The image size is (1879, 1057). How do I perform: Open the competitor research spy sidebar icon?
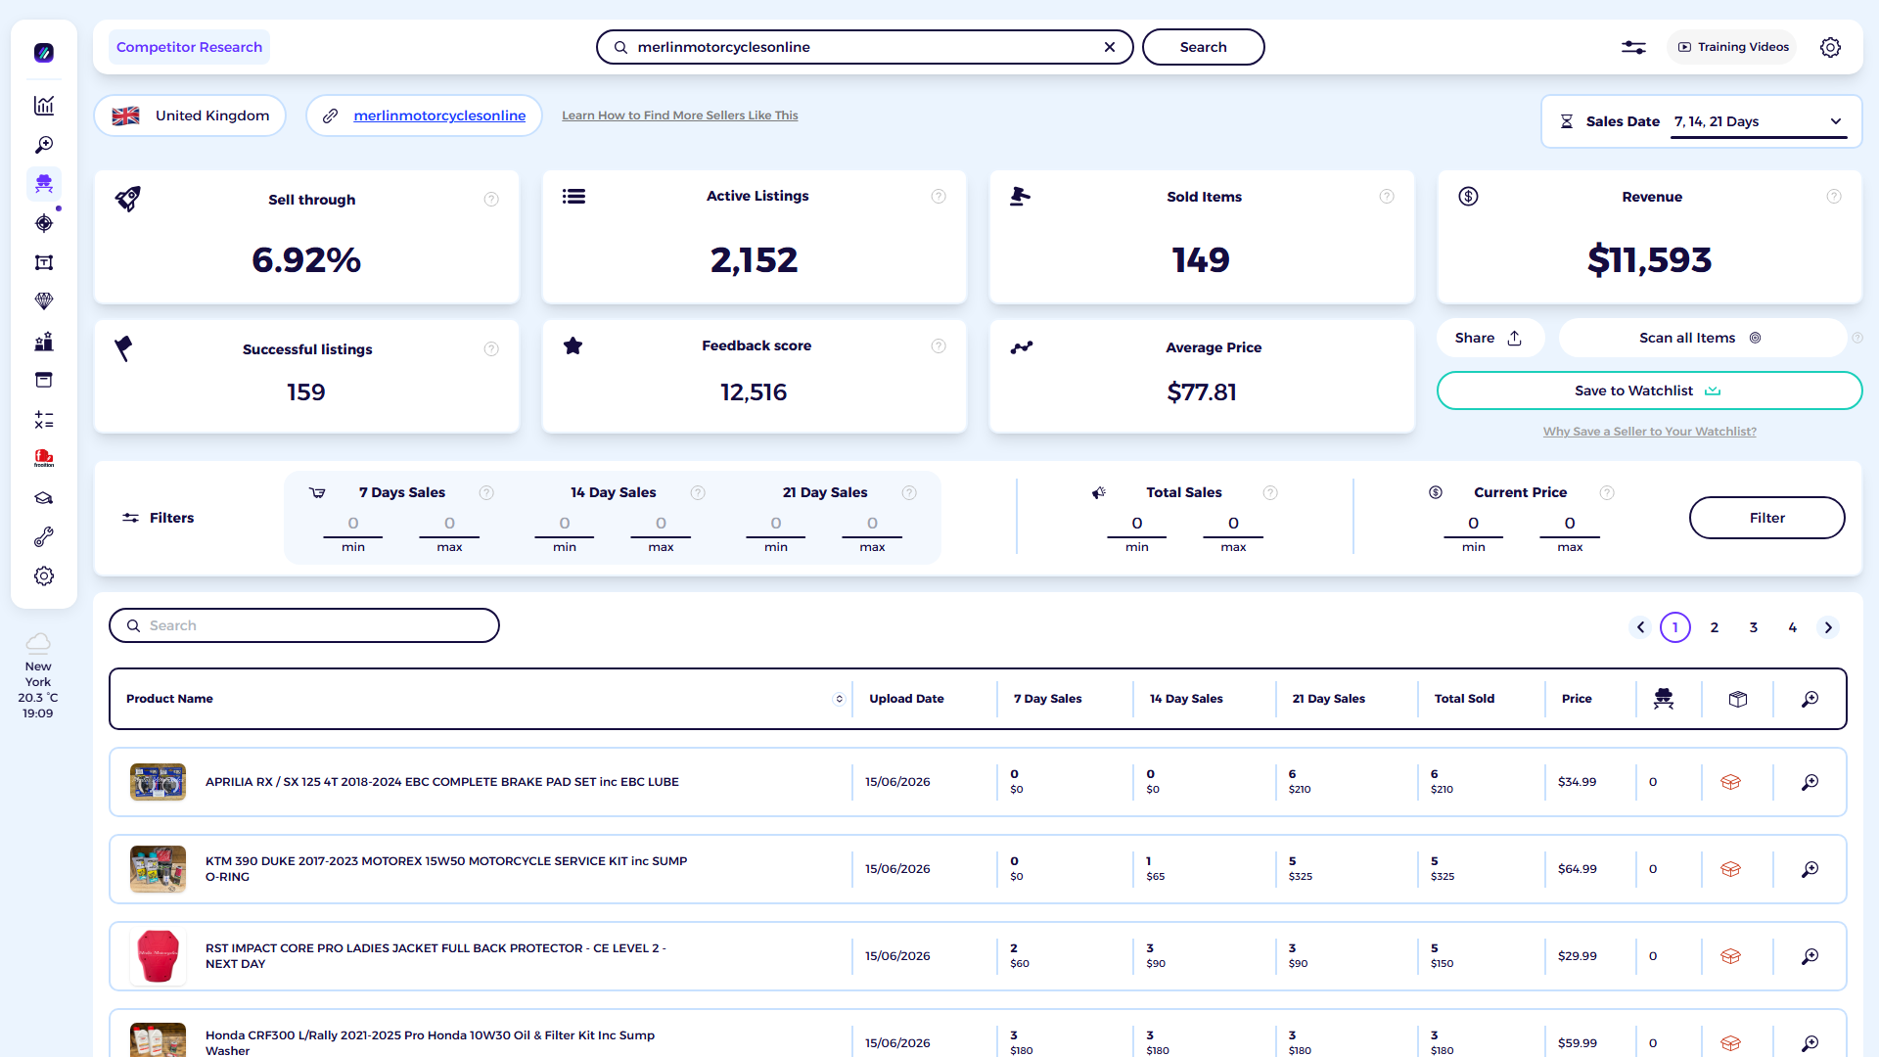[x=44, y=184]
